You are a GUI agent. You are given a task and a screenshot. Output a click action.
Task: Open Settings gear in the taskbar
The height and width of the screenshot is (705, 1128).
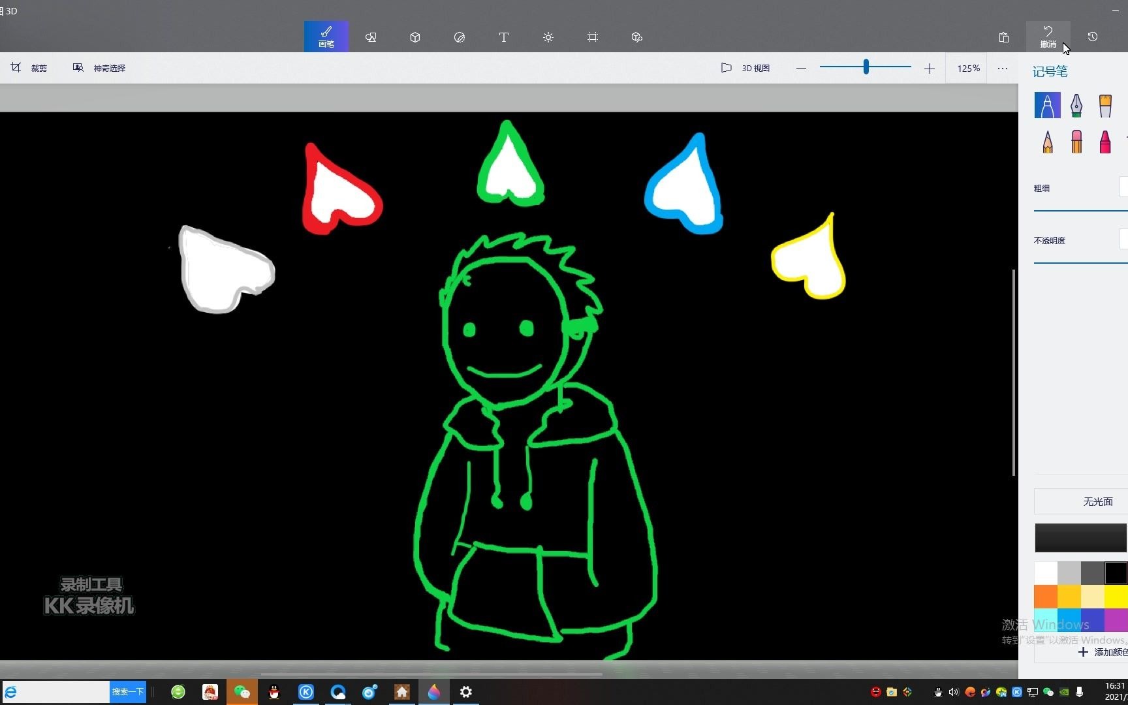point(466,692)
